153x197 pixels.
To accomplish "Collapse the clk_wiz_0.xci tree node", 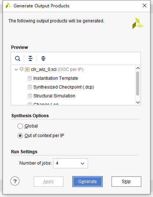I will [16, 69].
